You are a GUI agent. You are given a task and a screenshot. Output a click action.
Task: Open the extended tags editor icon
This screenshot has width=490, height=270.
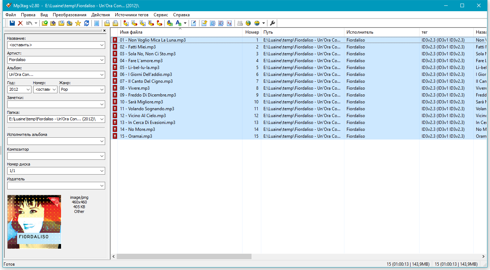click(194, 23)
